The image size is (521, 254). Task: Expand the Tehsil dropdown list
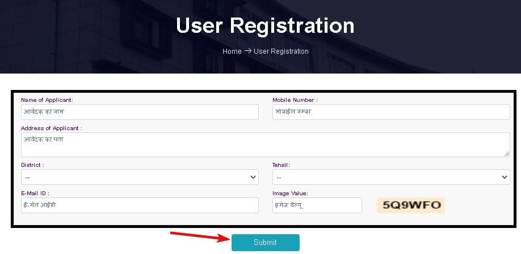(x=390, y=177)
